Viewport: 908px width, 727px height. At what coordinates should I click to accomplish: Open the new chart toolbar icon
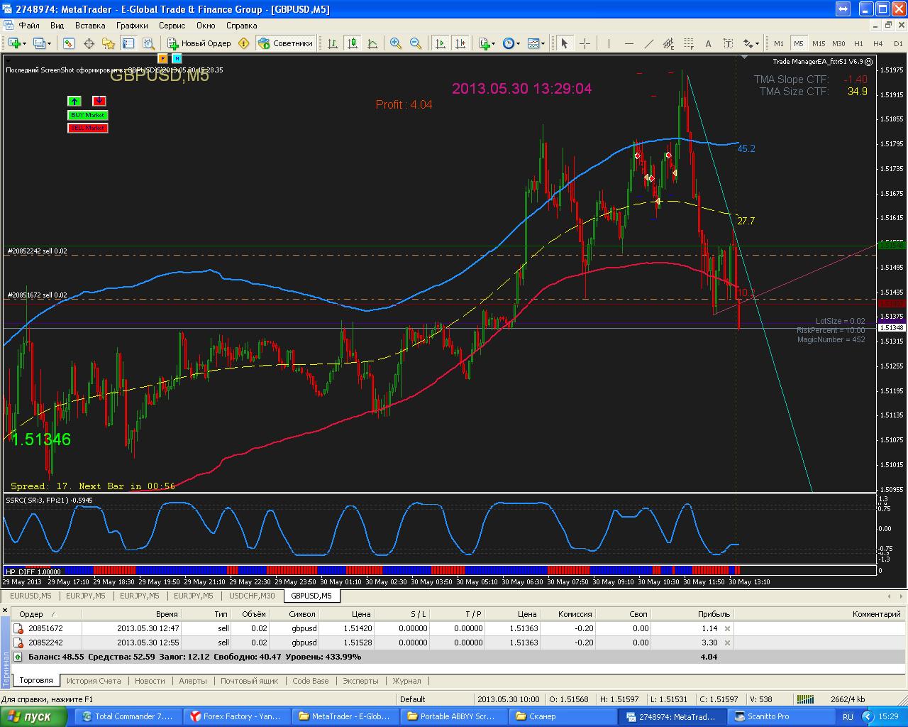point(16,43)
